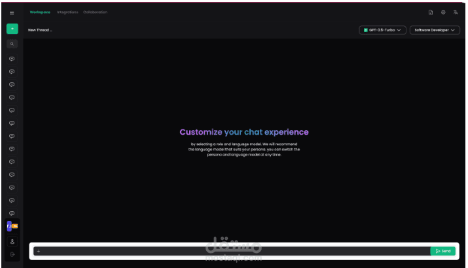The height and width of the screenshot is (268, 468).
Task: Open the settings gear icon
Action: tap(443, 12)
